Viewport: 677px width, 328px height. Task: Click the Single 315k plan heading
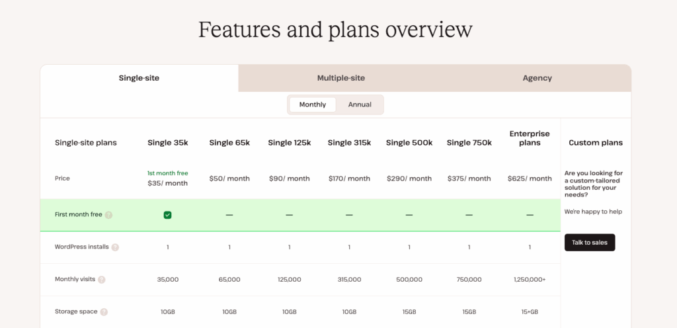pos(349,143)
